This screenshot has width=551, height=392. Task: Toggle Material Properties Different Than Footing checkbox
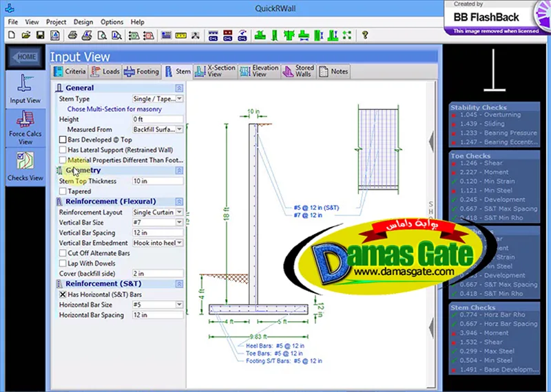tap(63, 160)
